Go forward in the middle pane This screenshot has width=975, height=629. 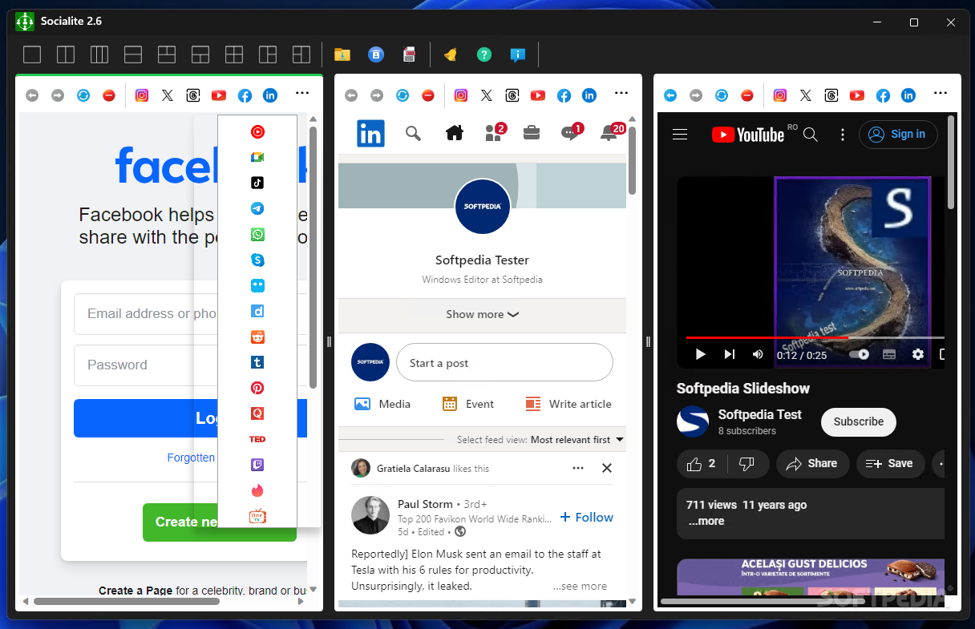(x=377, y=95)
